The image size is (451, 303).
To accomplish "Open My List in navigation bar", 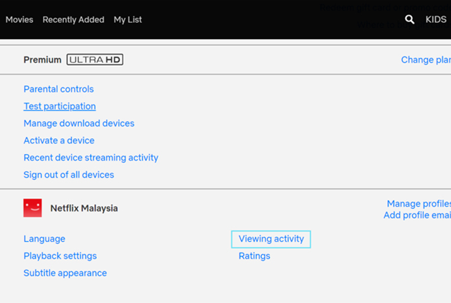I will (x=128, y=20).
